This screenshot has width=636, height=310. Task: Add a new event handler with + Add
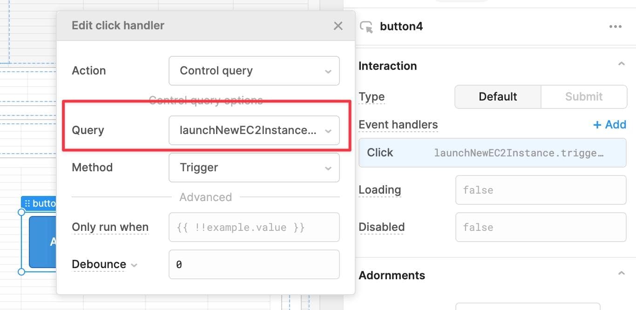point(609,124)
